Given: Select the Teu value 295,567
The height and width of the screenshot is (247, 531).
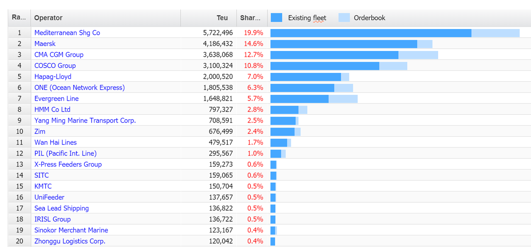Looking at the screenshot, I should click(x=221, y=153).
